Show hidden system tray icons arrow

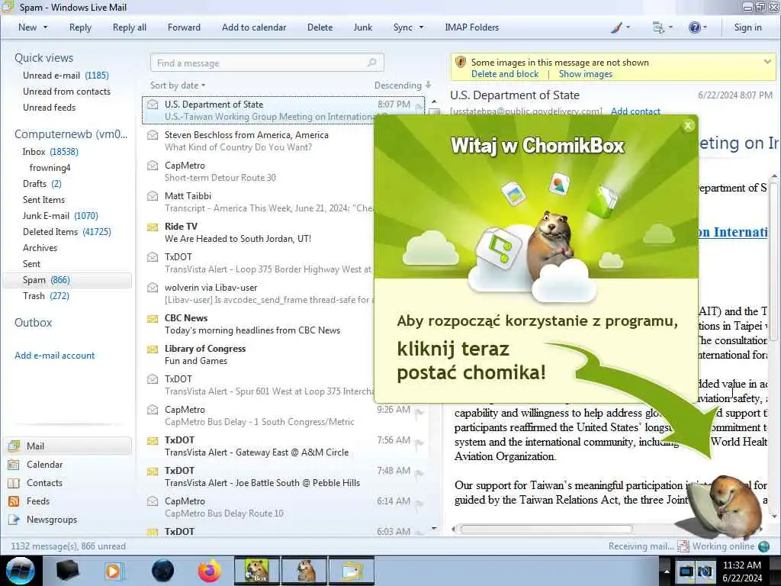(x=666, y=572)
